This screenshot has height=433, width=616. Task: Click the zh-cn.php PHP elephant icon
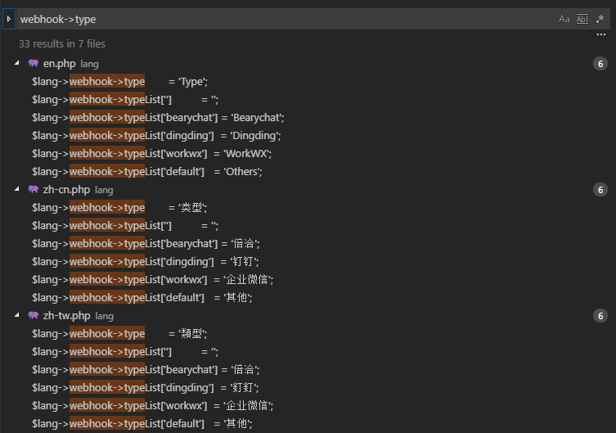(34, 189)
